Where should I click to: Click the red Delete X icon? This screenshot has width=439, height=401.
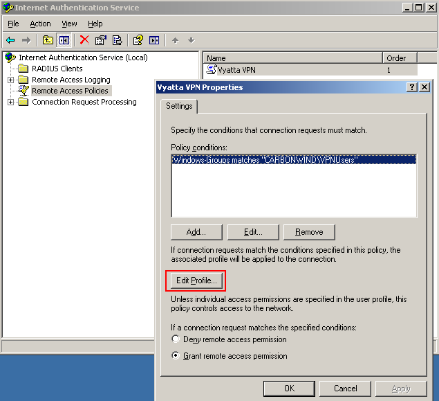coord(84,40)
